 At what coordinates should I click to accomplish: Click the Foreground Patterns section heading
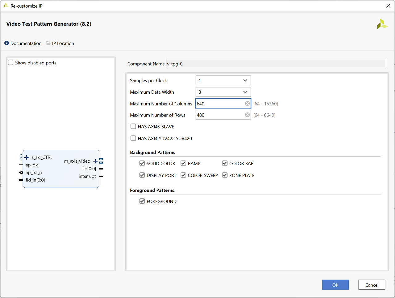(x=152, y=190)
